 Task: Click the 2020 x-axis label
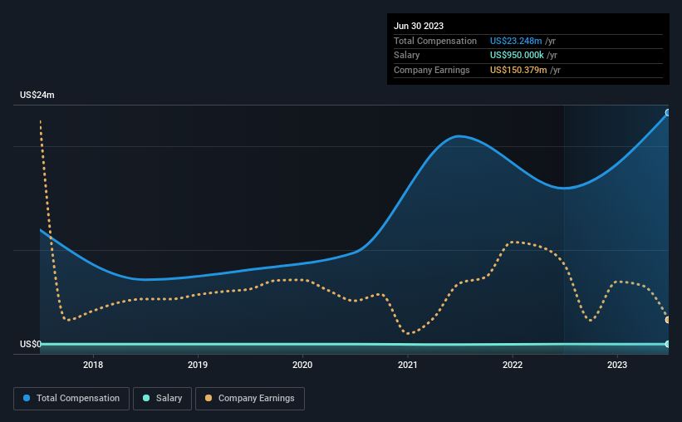(x=302, y=365)
